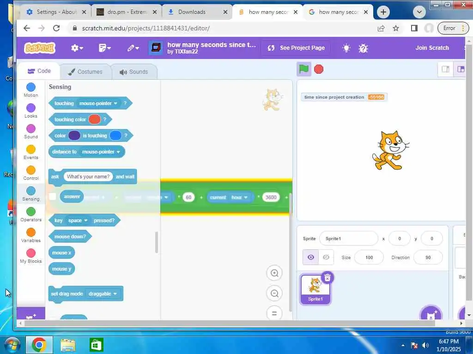Click the sprite Direction field
The width and height of the screenshot is (473, 354).
[428, 257]
